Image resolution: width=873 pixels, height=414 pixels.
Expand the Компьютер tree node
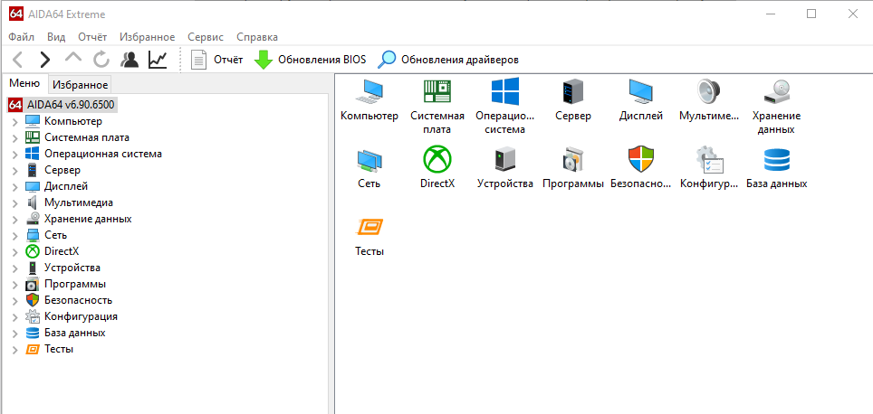click(15, 121)
